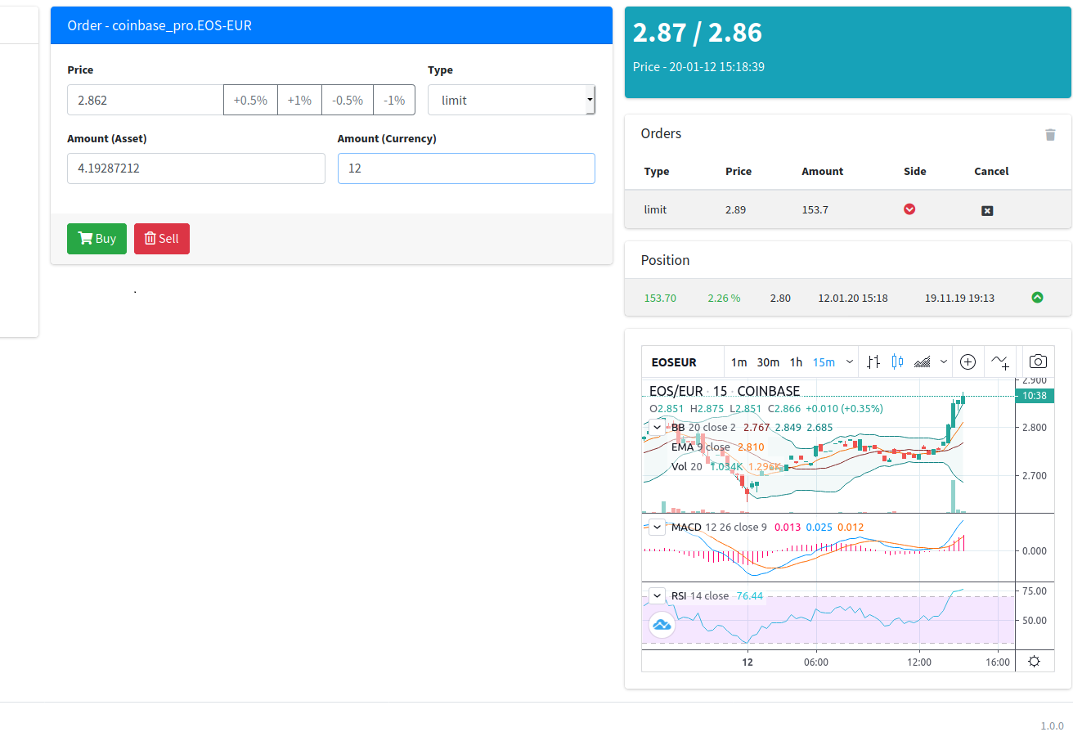
Task: Switch chart to 30m timeframe
Action: point(768,362)
